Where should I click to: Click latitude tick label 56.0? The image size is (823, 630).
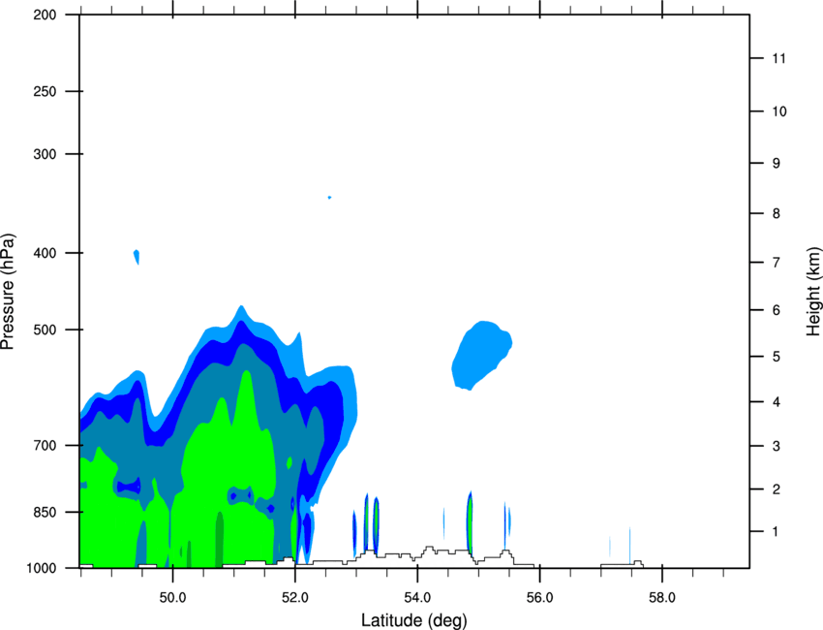(539, 598)
